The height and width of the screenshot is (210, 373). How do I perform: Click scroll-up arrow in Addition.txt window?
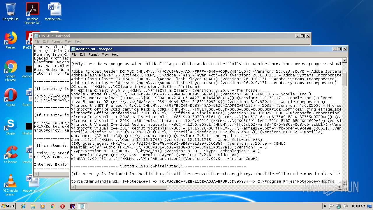tap(345, 60)
